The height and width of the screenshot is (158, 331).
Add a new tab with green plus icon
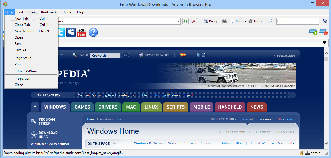pyautogui.click(x=313, y=32)
